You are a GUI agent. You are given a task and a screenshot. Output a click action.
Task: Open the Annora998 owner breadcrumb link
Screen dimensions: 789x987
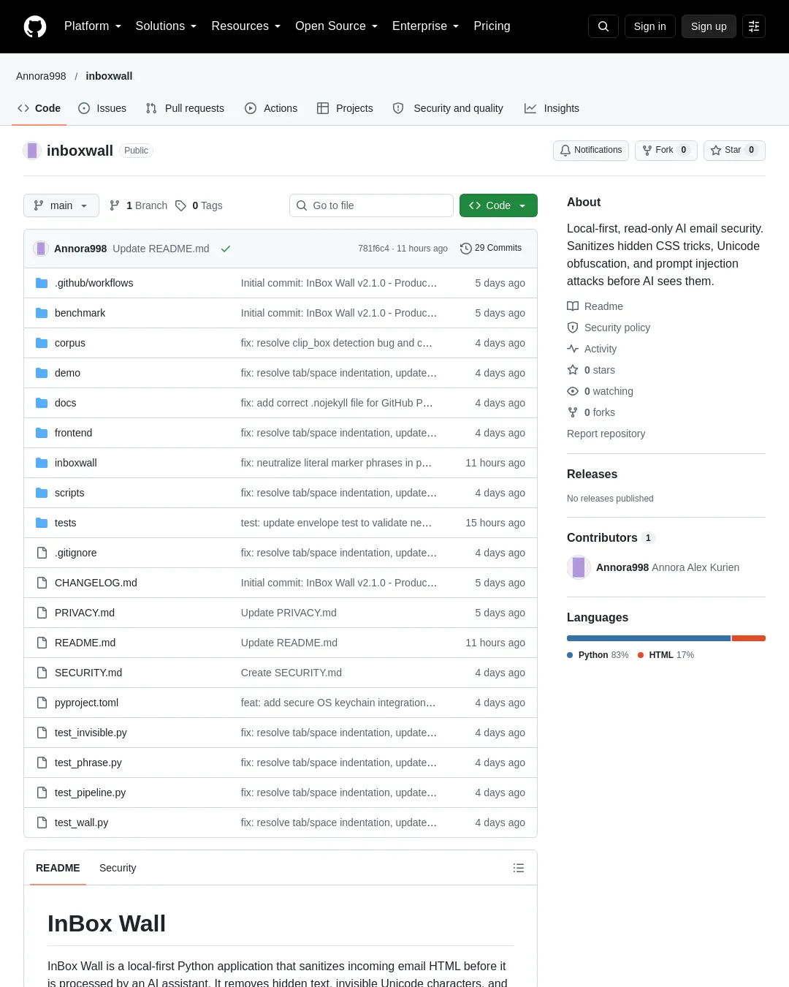pos(41,76)
